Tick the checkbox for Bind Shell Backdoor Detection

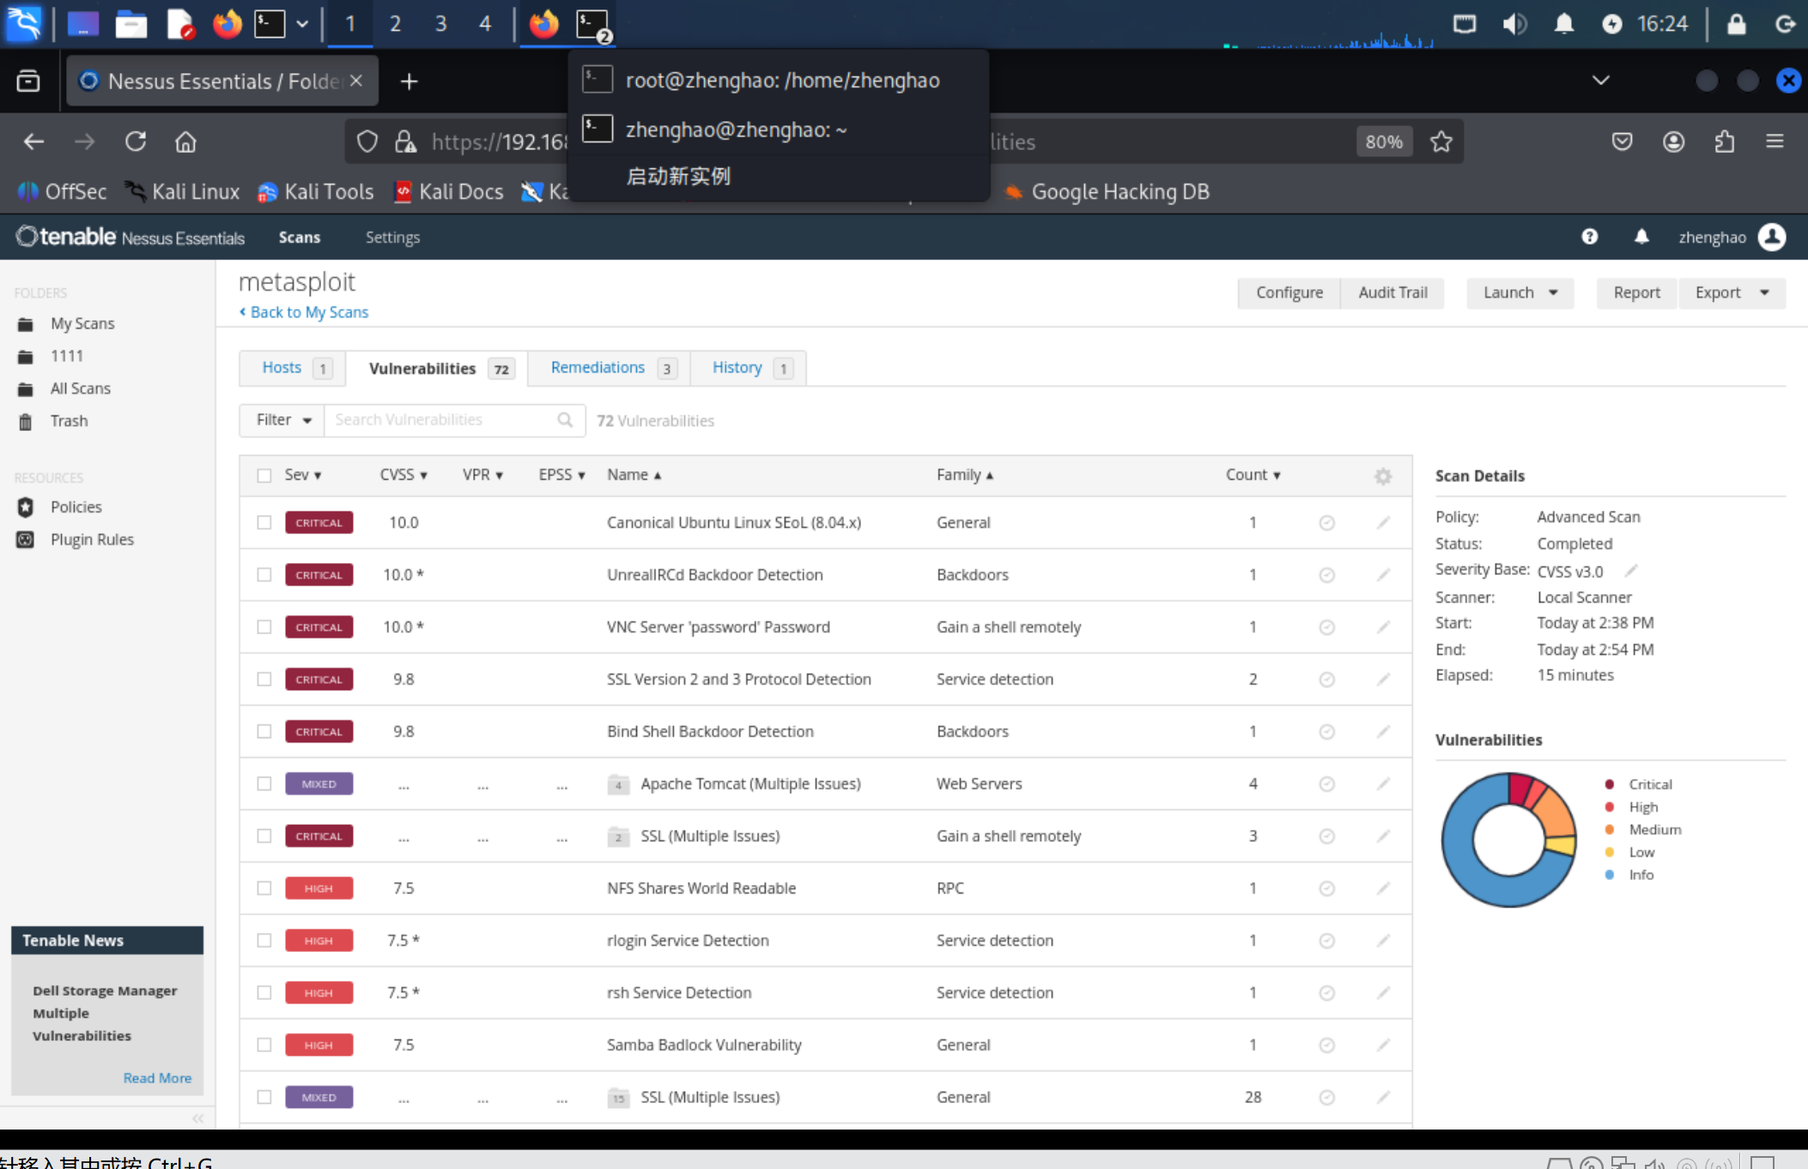click(x=264, y=731)
